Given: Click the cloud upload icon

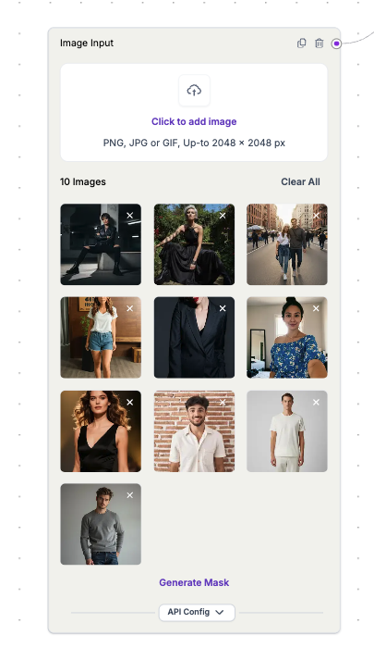Looking at the screenshot, I should [194, 90].
